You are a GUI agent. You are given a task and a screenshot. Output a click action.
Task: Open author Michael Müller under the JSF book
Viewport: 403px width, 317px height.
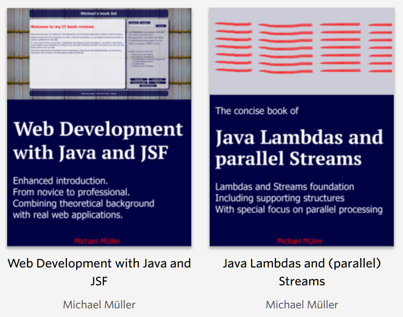(99, 305)
